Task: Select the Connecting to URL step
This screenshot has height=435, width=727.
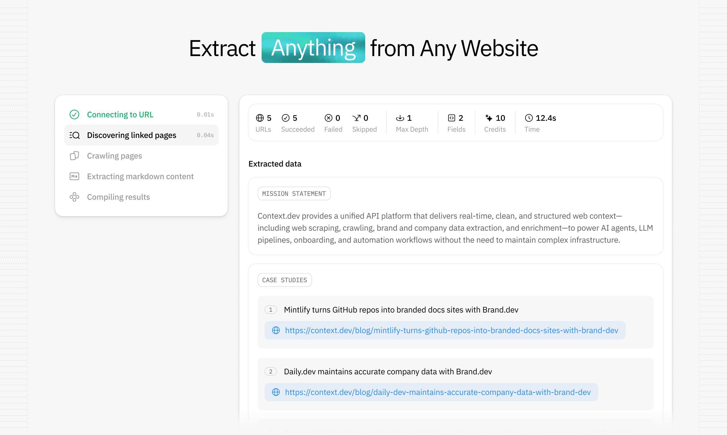Action: 141,114
